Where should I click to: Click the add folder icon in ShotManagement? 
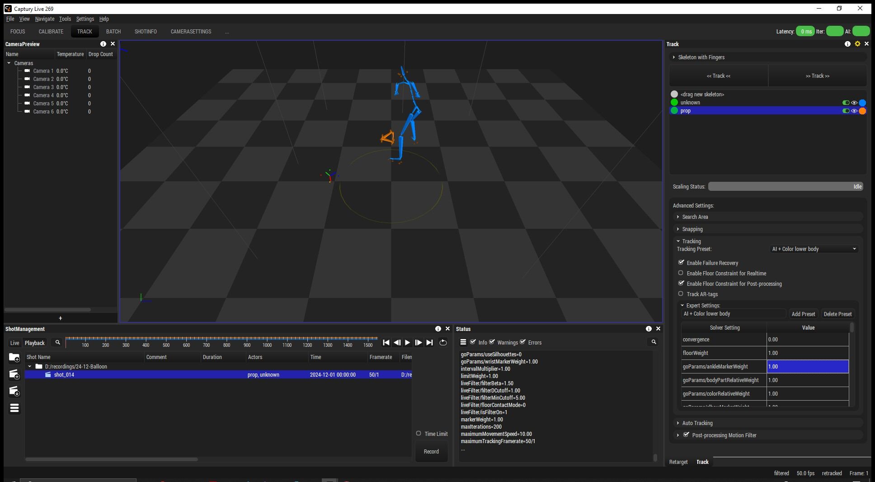point(14,358)
